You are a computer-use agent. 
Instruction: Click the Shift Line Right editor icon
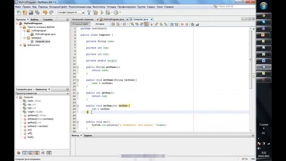[x=177, y=24]
